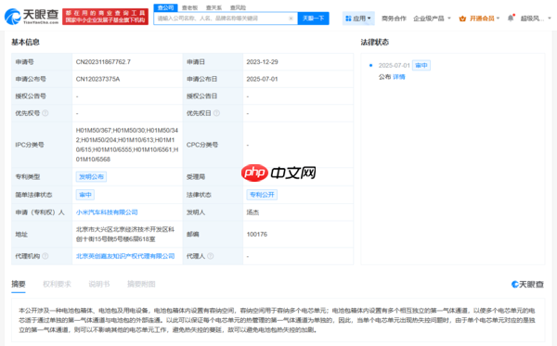Click the 审中 tag beside 2025-07-01
The width and height of the screenshot is (557, 346).
(x=421, y=65)
